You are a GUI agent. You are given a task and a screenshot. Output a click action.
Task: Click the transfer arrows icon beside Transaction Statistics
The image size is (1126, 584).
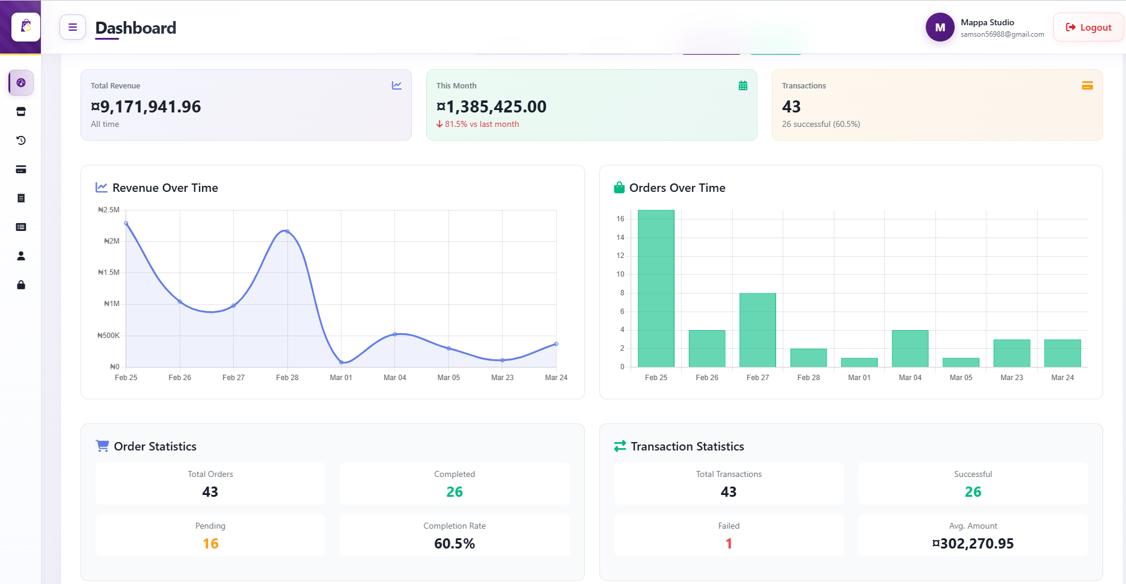[x=620, y=446]
